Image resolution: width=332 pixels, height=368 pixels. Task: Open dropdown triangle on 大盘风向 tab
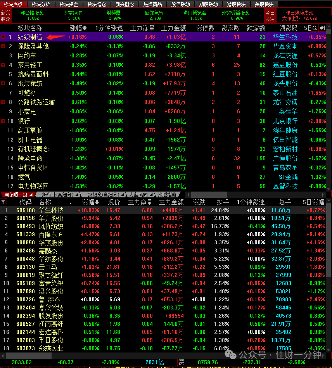point(151,195)
